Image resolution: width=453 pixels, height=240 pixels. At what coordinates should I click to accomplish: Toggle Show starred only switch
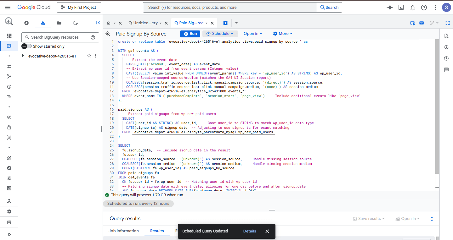click(27, 46)
